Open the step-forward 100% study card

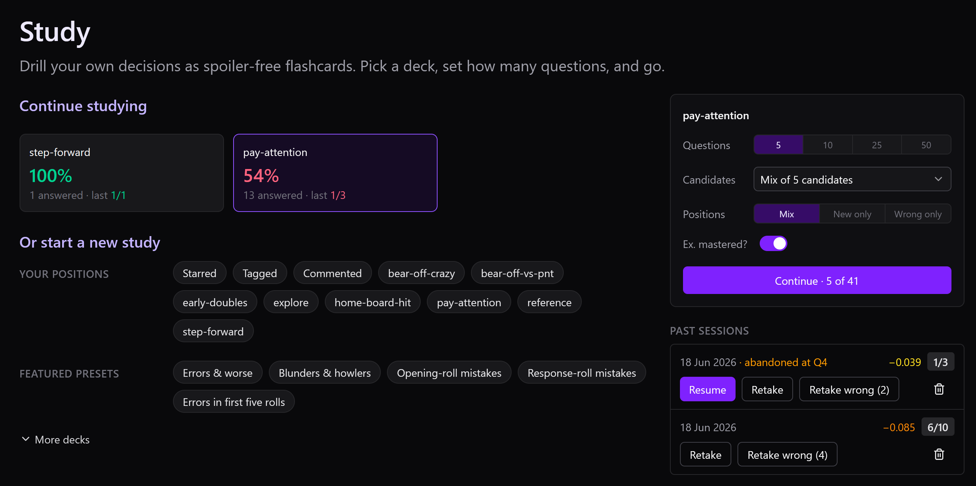pyautogui.click(x=122, y=173)
